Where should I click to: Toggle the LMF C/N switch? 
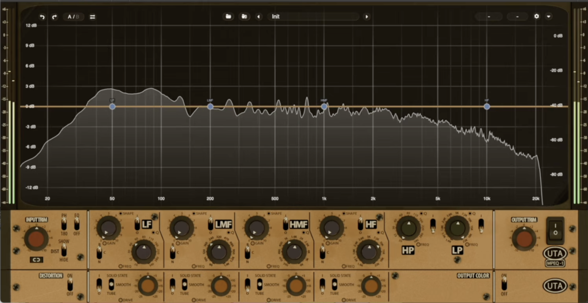coord(173,252)
